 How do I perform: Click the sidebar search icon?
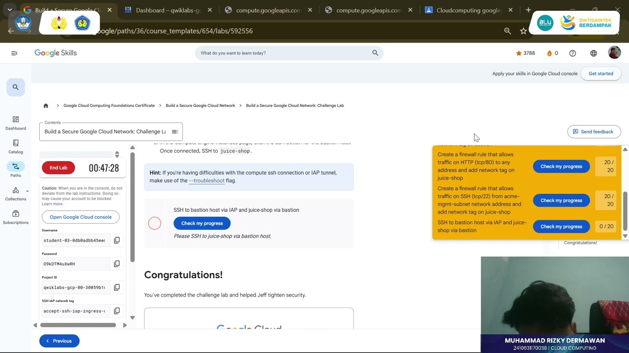[16, 87]
